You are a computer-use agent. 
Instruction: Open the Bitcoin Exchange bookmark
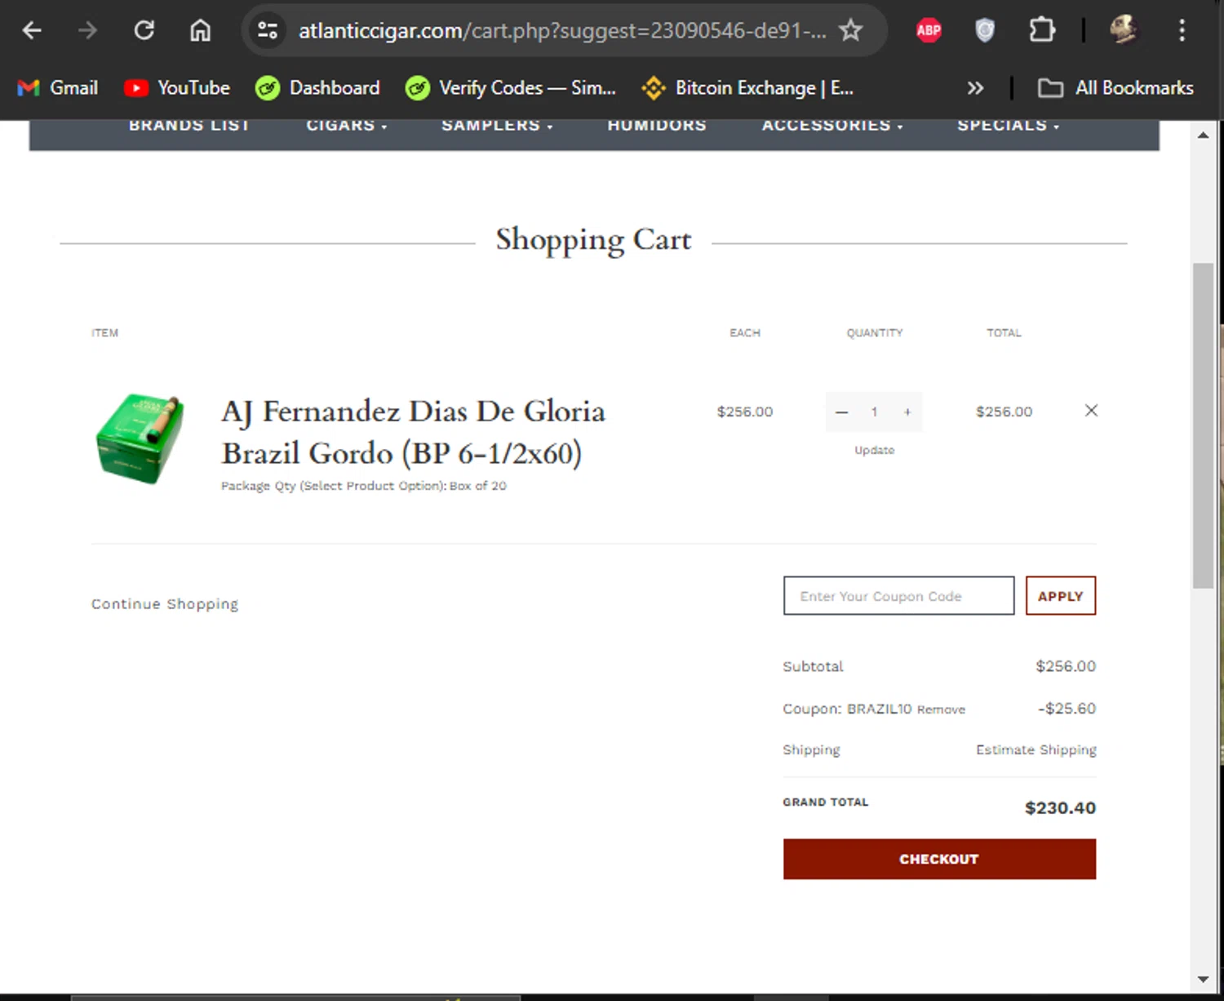(747, 87)
